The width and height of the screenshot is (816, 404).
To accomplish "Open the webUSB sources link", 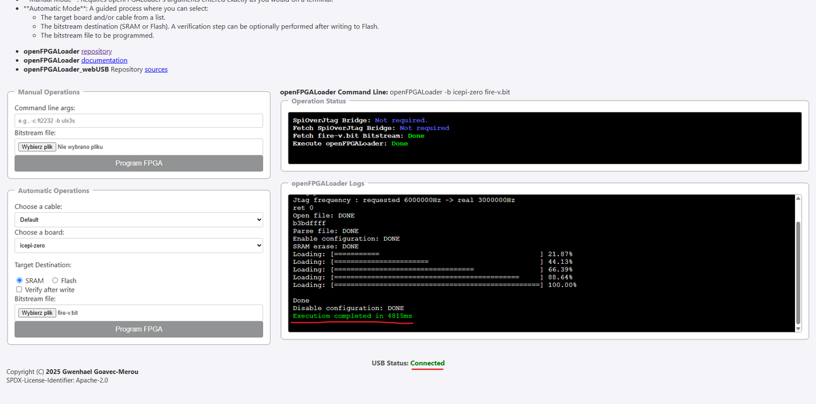I will (x=156, y=69).
